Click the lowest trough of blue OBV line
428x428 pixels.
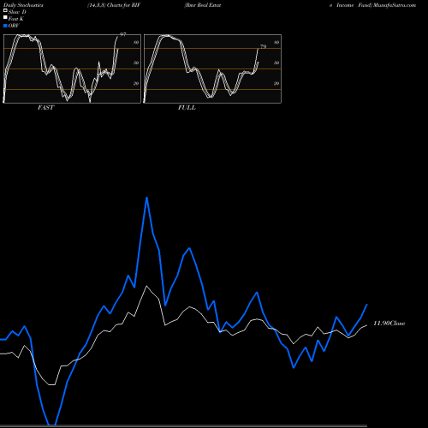click(x=52, y=425)
